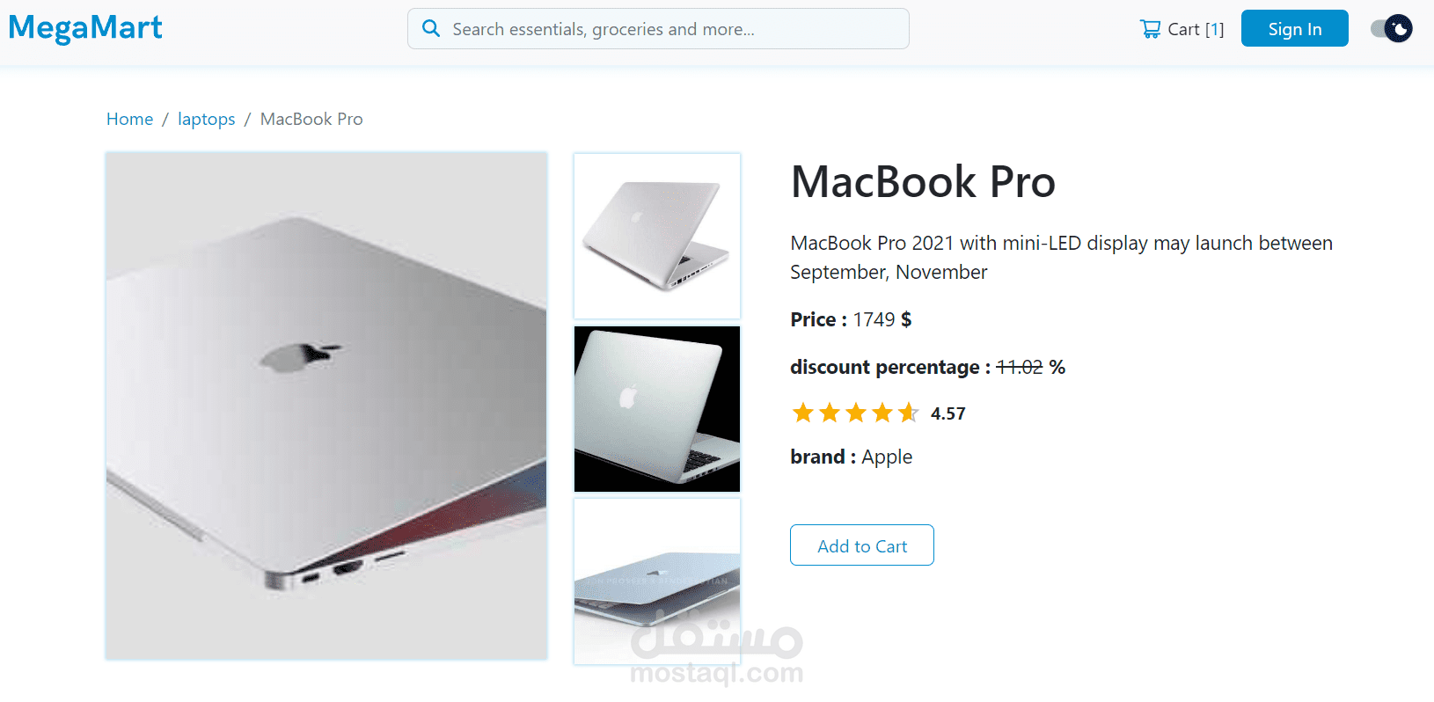Select the first MacBook thumbnail image
This screenshot has height=702, width=1434.
[x=657, y=236]
